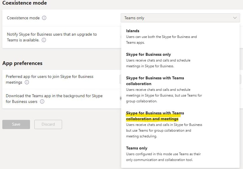This screenshot has height=169, width=243.
Task: Open info tooltip next to Coexistence mode
Action: 44,18
